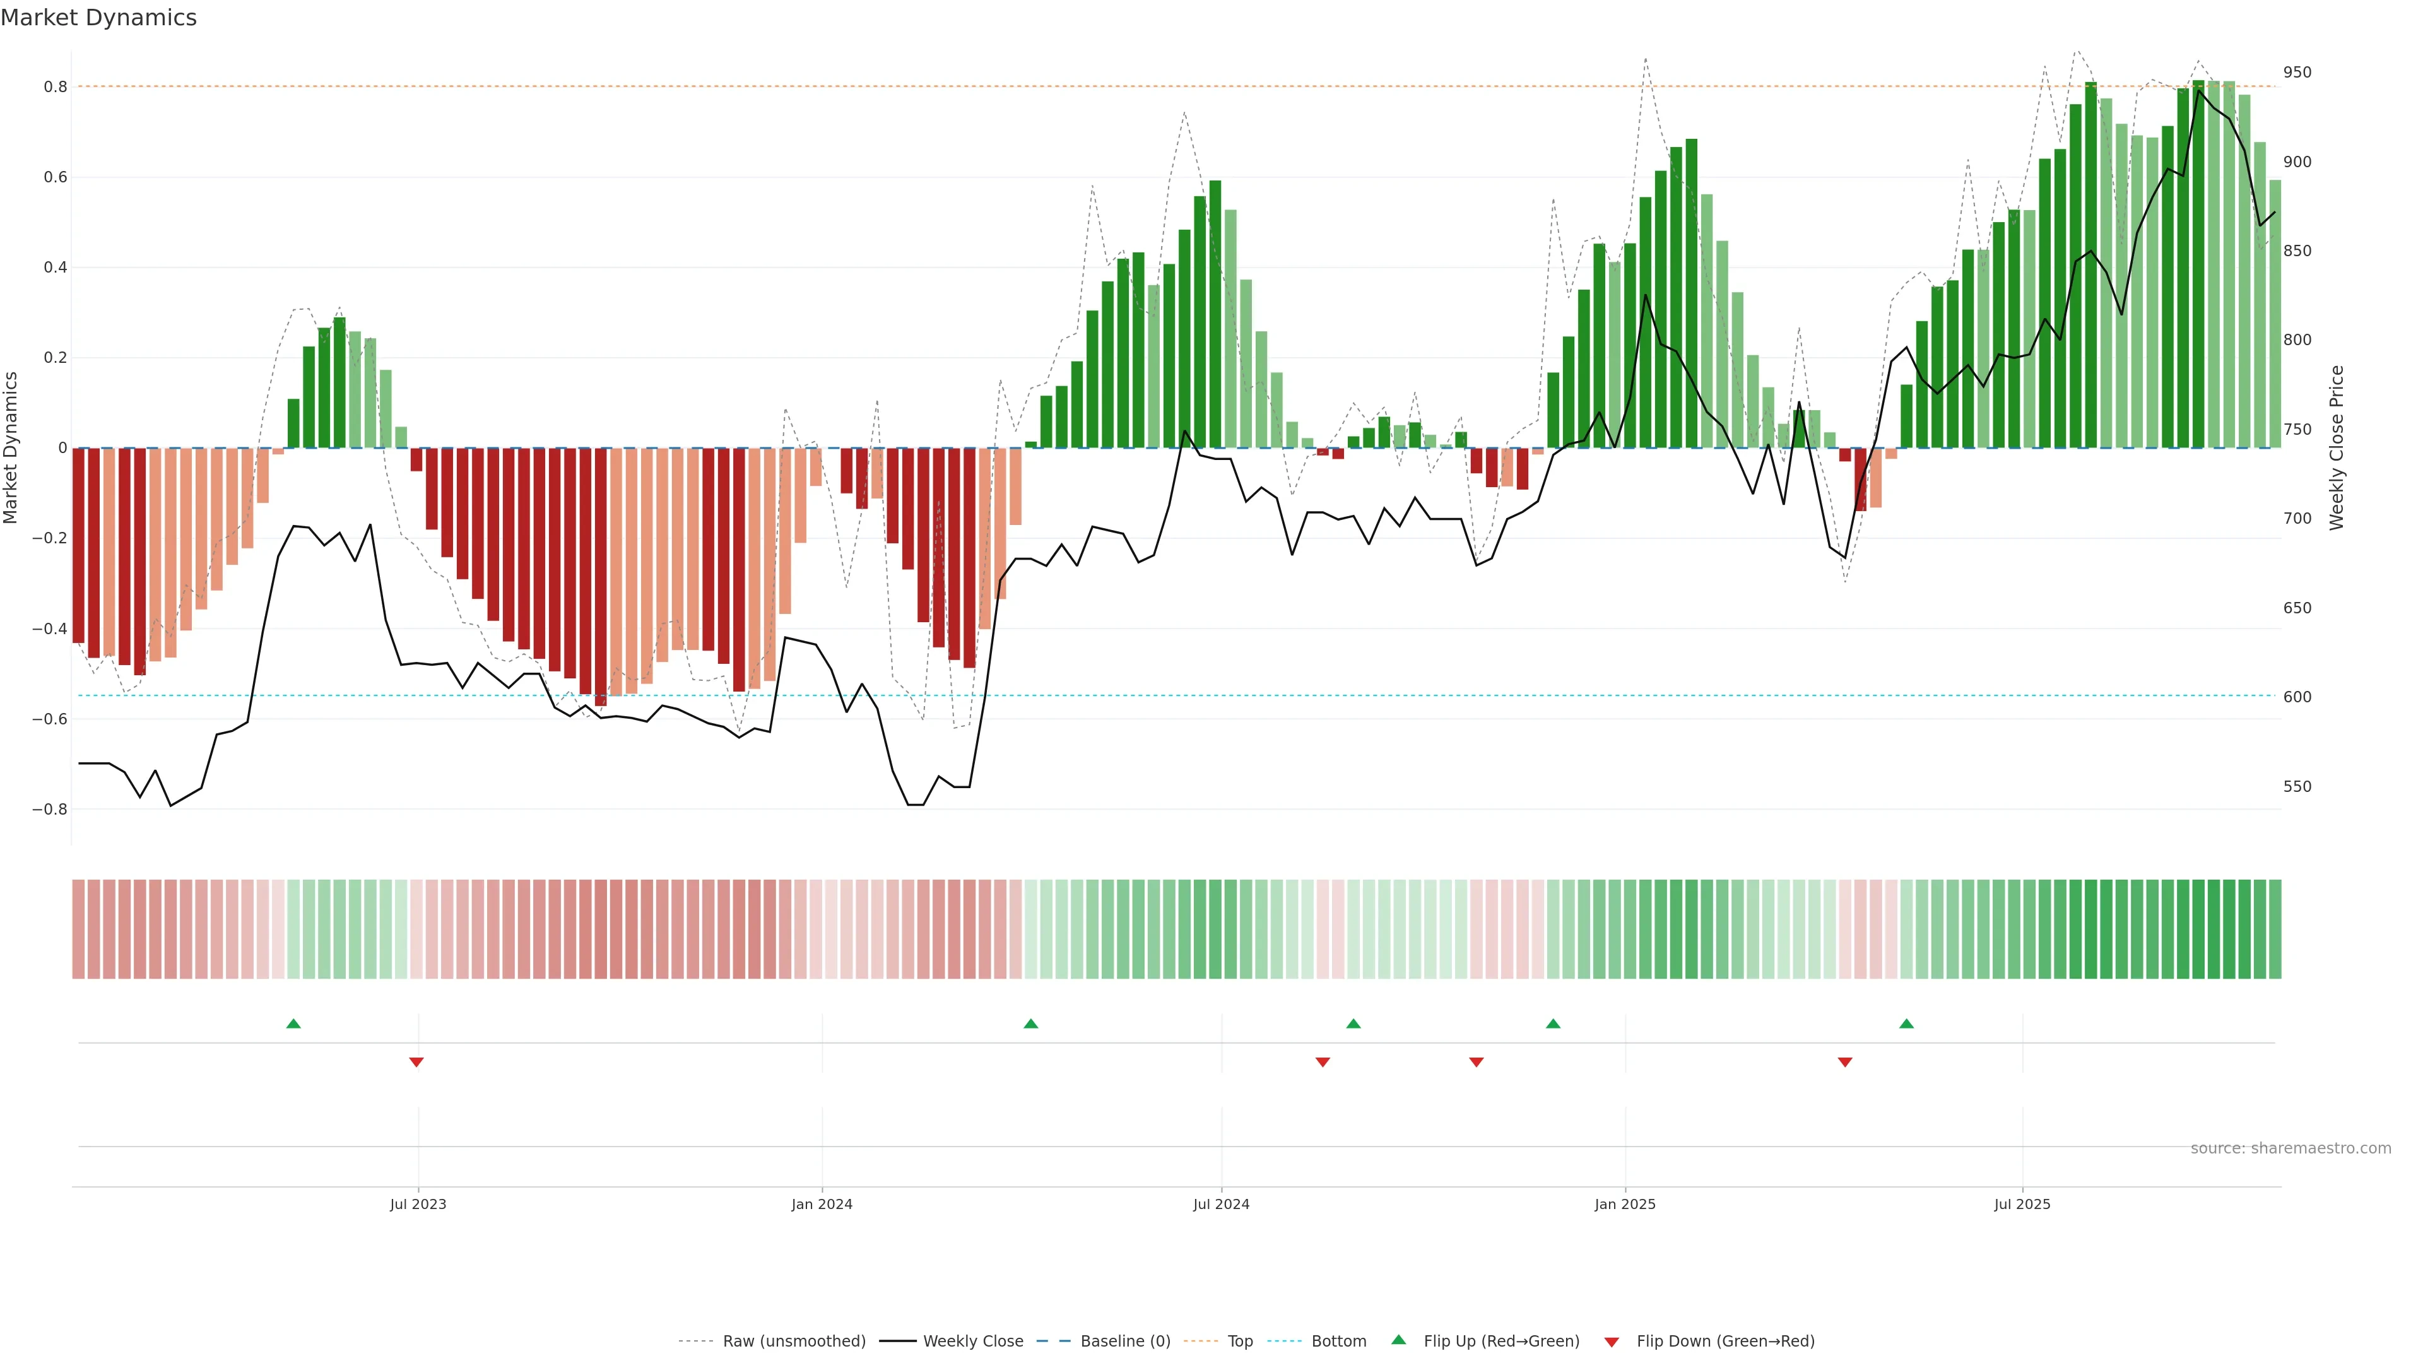
Task: Click the red flip-down marker near Jul 2023
Action: [416, 1062]
